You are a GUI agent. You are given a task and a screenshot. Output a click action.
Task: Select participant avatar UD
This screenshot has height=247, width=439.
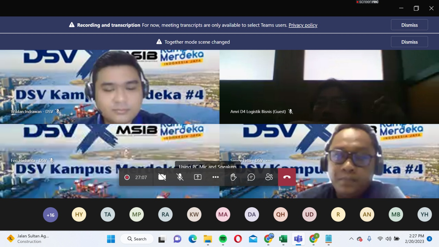point(309,215)
